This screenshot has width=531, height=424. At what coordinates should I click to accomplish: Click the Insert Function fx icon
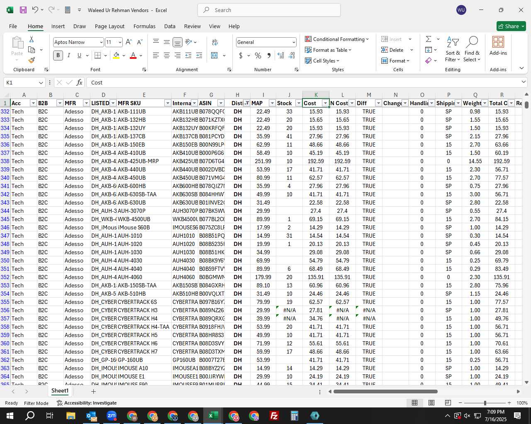pos(79,82)
